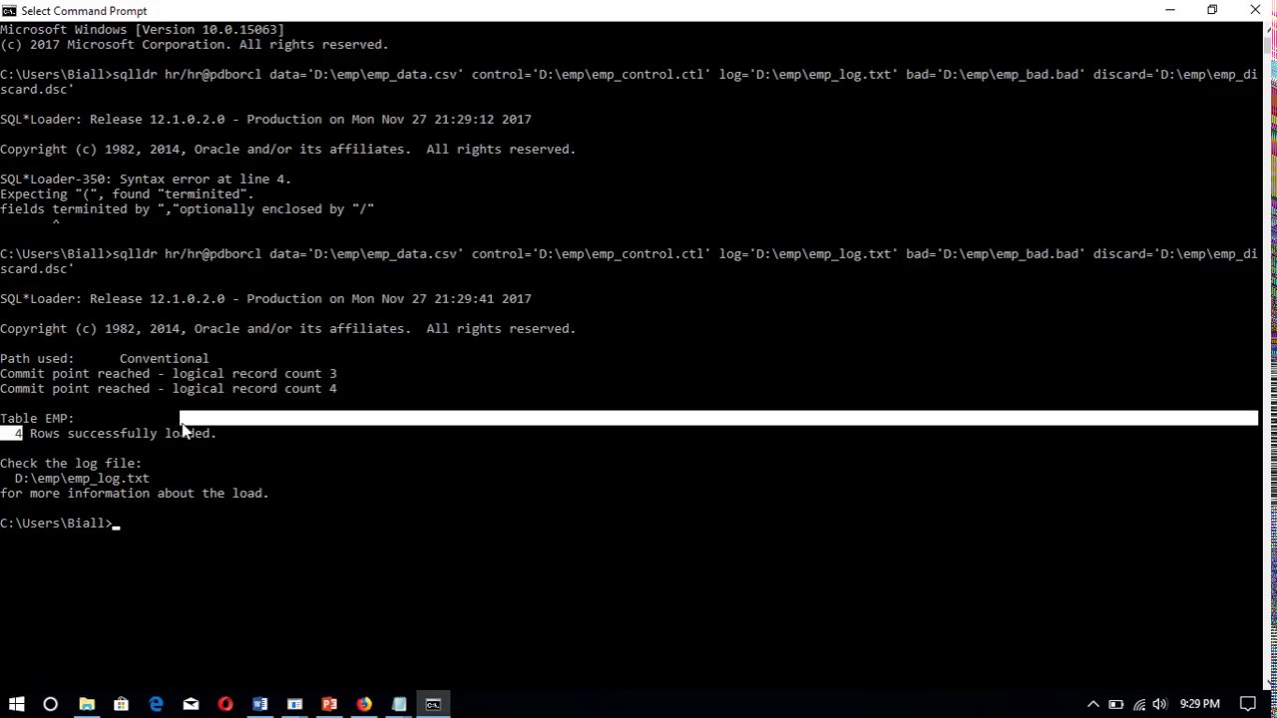Click the 'Select Command Prompt' title text
1277x718 pixels.
[x=84, y=11]
